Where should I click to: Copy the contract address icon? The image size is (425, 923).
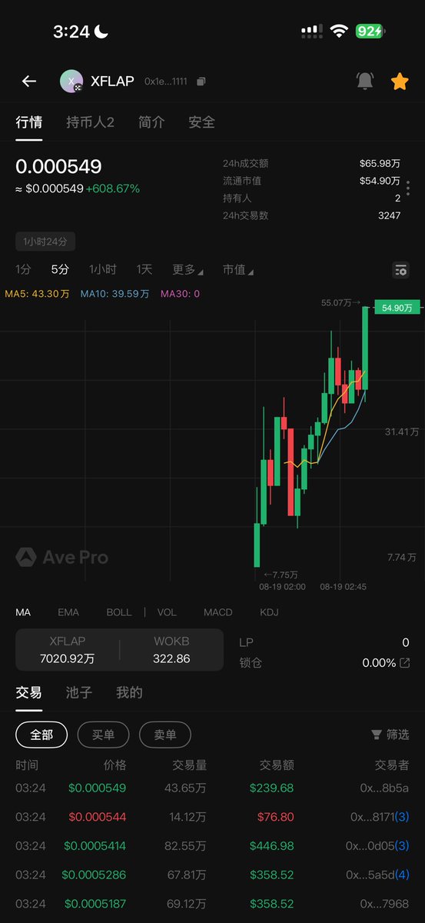201,82
